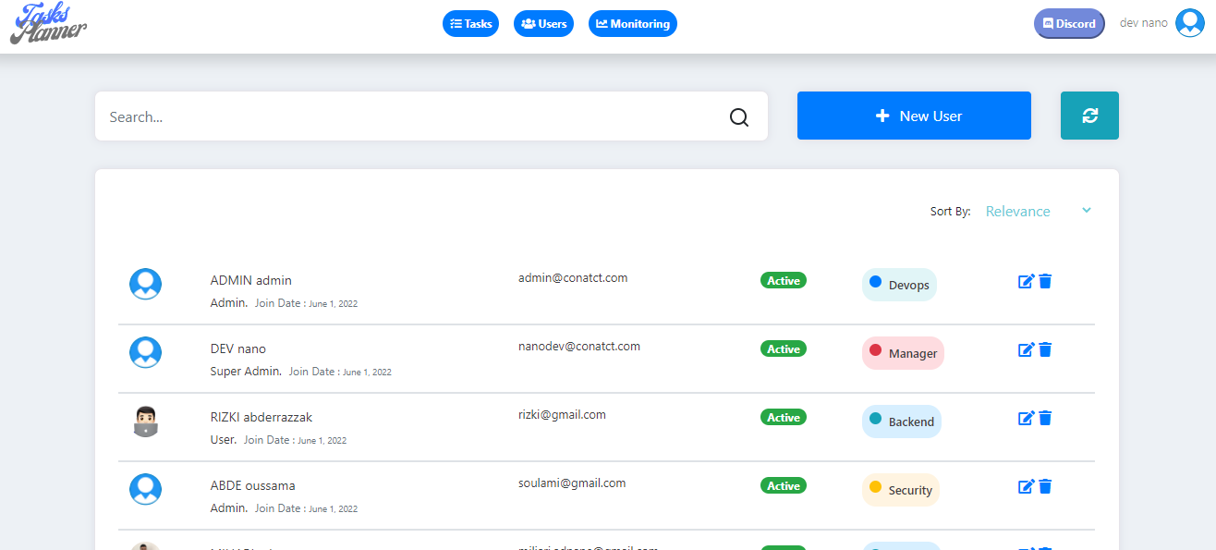The height and width of the screenshot is (550, 1216).
Task: Expand the sort options chevron
Action: click(1087, 211)
